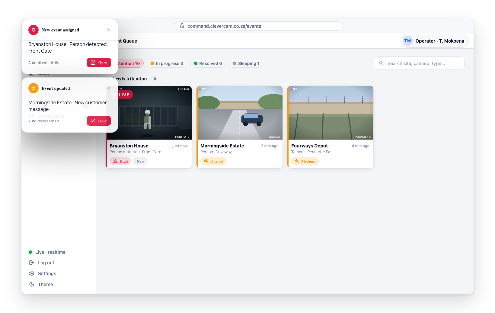495x313 pixels.
Task: Click the "2 min ago" timestamp
Action: (270, 146)
